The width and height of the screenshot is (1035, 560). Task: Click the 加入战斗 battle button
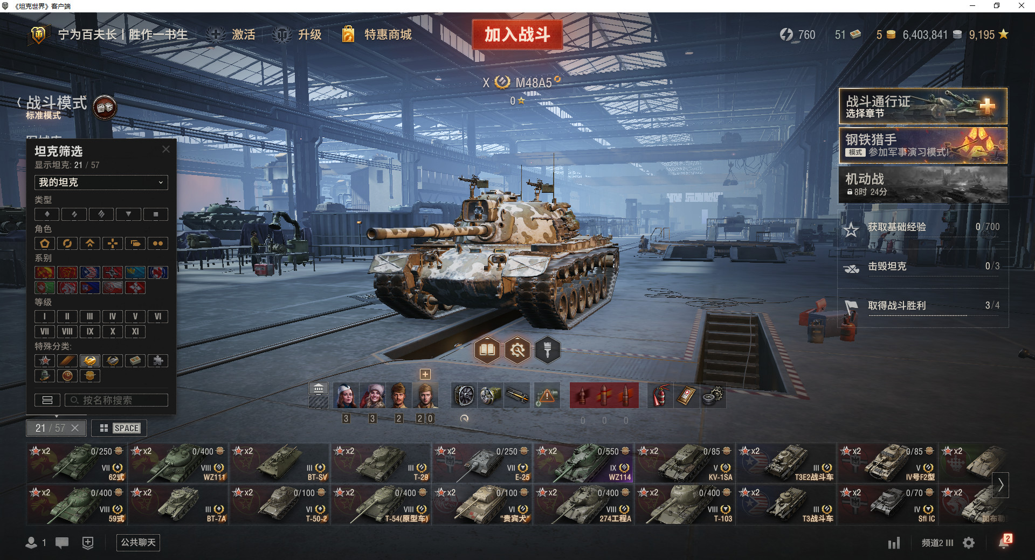point(517,34)
